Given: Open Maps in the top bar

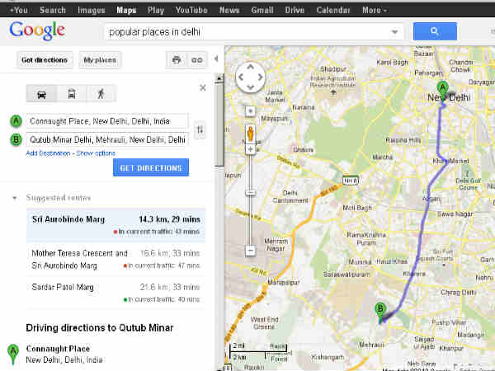Looking at the screenshot, I should [x=126, y=10].
